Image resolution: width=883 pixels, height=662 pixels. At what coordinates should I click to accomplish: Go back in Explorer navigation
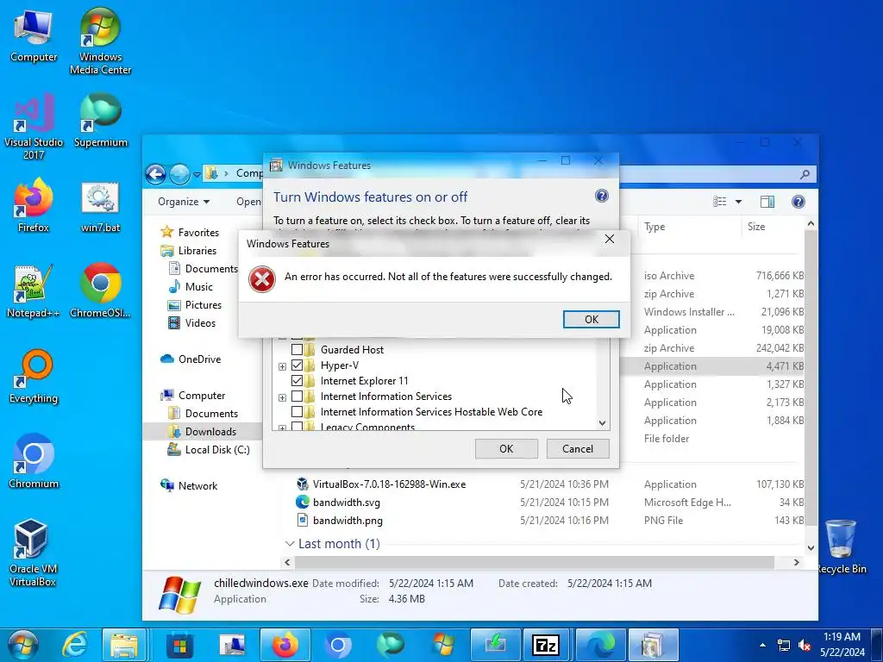[156, 174]
